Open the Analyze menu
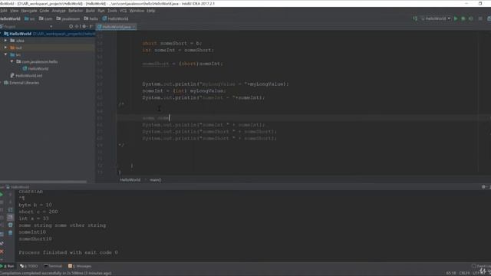This screenshot has height=276, width=491. coord(58,11)
